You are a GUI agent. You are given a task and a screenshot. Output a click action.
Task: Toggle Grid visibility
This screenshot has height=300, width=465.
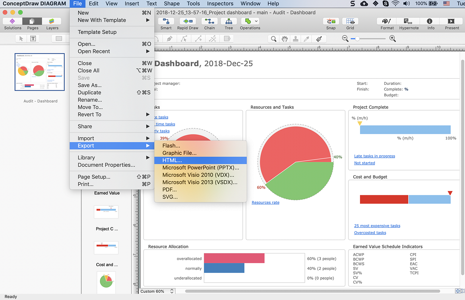tap(350, 21)
